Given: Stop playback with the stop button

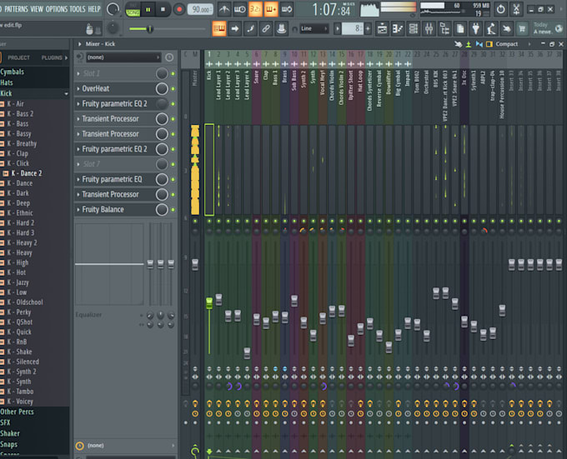Looking at the screenshot, I should [x=163, y=10].
